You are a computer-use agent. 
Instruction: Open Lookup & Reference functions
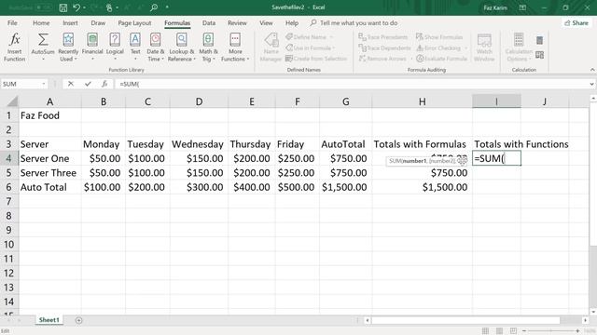click(182, 47)
